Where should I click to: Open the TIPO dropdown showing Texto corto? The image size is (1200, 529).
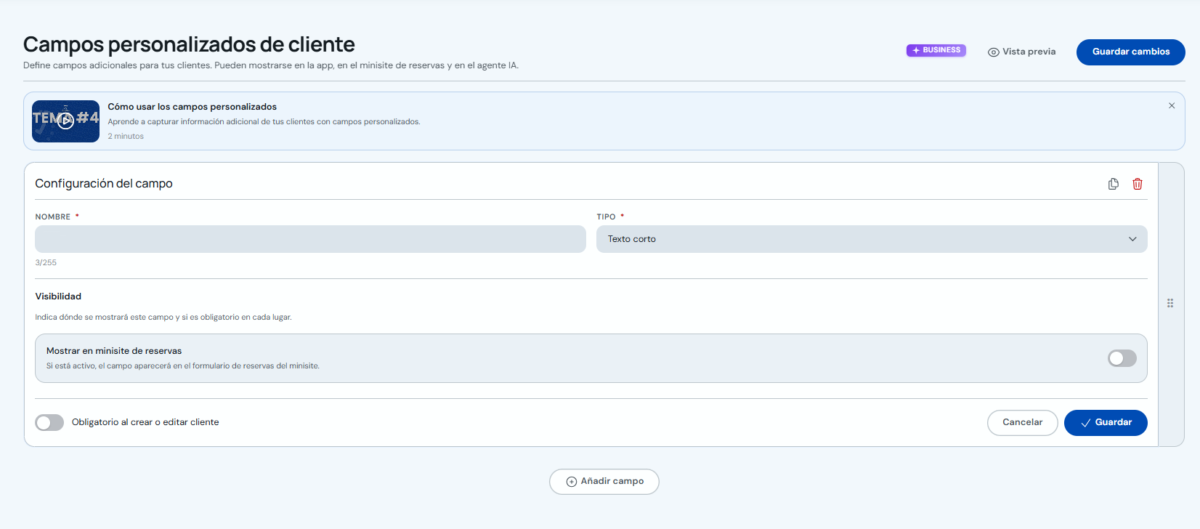click(x=872, y=239)
